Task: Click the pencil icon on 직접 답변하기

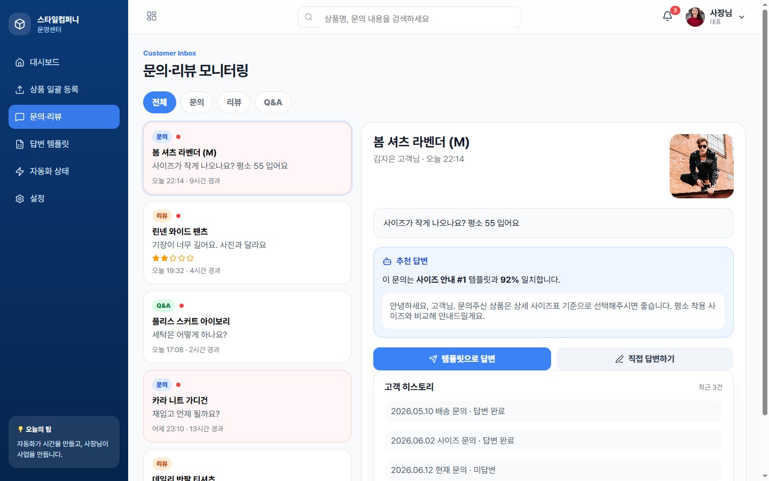Action: [619, 359]
